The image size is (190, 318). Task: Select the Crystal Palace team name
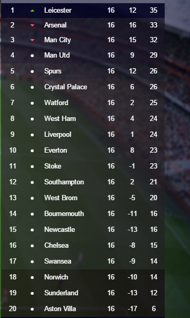65,87
